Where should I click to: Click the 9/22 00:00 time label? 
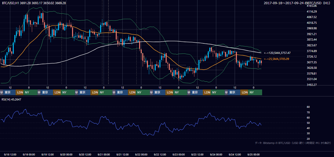point(141,154)
